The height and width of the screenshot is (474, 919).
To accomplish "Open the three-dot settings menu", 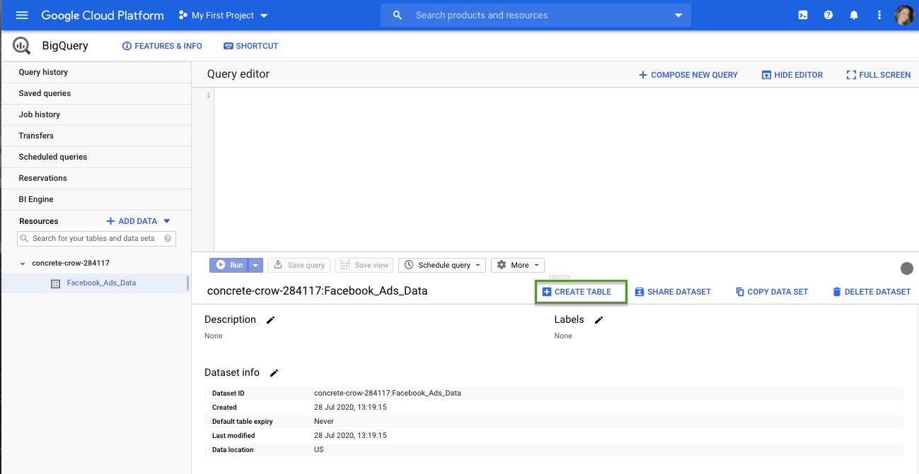I will coord(879,15).
